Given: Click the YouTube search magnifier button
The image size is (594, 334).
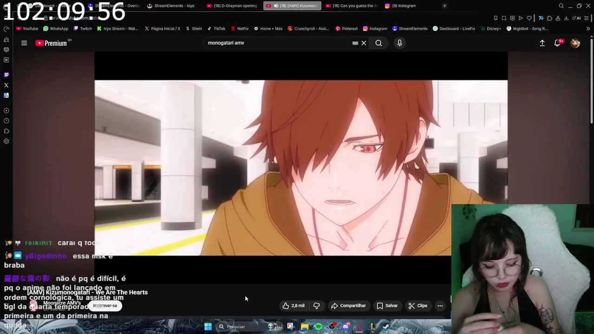Looking at the screenshot, I should pyautogui.click(x=379, y=43).
